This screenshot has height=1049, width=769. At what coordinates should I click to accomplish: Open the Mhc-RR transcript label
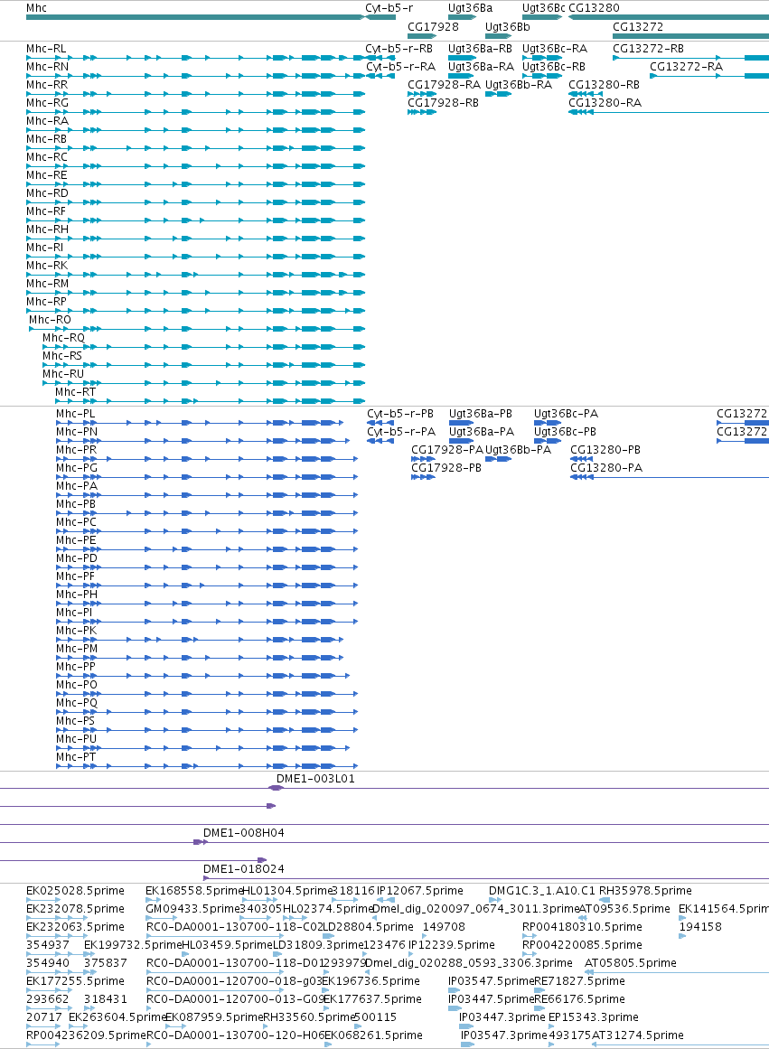pos(47,85)
